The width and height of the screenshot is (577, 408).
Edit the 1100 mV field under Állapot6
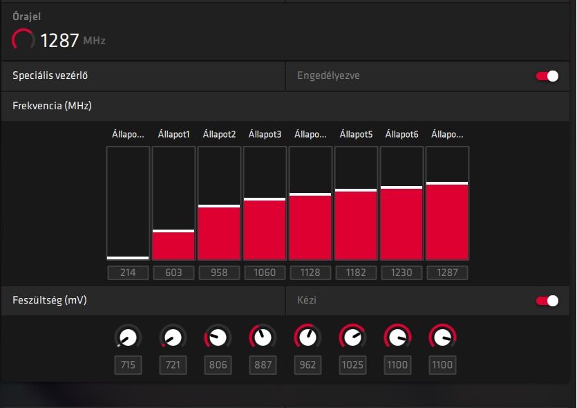[x=397, y=365]
